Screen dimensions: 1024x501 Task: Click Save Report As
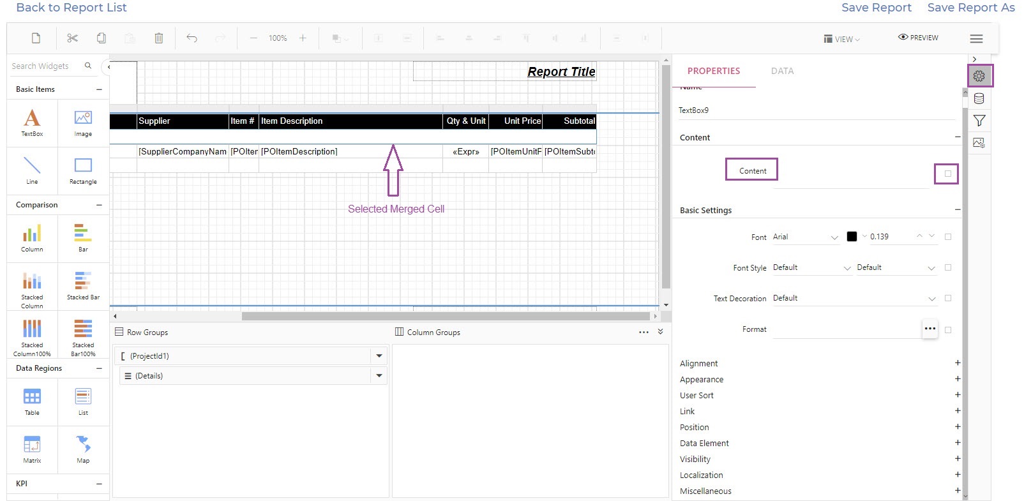tap(971, 8)
